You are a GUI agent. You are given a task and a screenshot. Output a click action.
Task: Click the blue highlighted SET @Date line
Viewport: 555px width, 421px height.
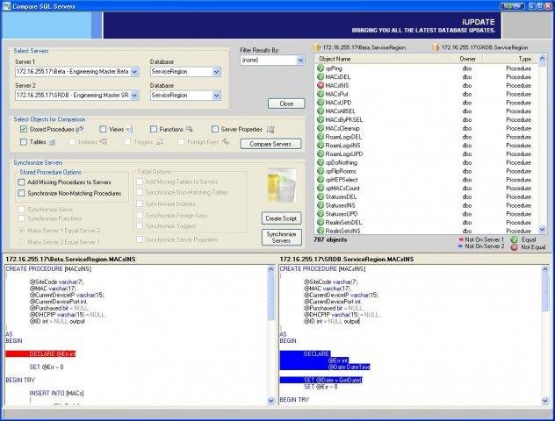click(321, 380)
